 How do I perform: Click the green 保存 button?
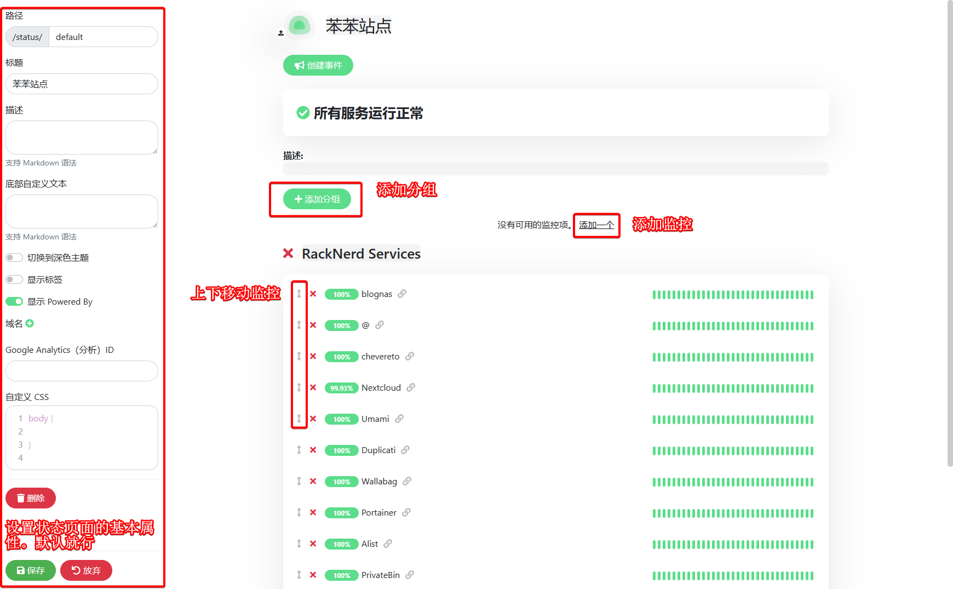pyautogui.click(x=31, y=570)
